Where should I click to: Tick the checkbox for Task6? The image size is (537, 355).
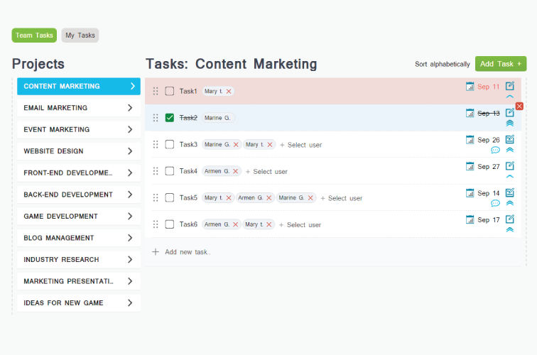coord(170,224)
